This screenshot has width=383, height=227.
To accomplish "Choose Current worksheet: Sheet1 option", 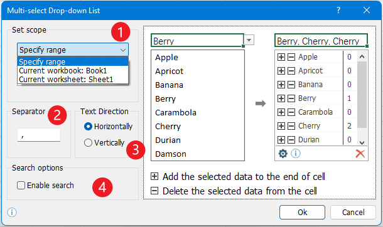I will 73,79.
